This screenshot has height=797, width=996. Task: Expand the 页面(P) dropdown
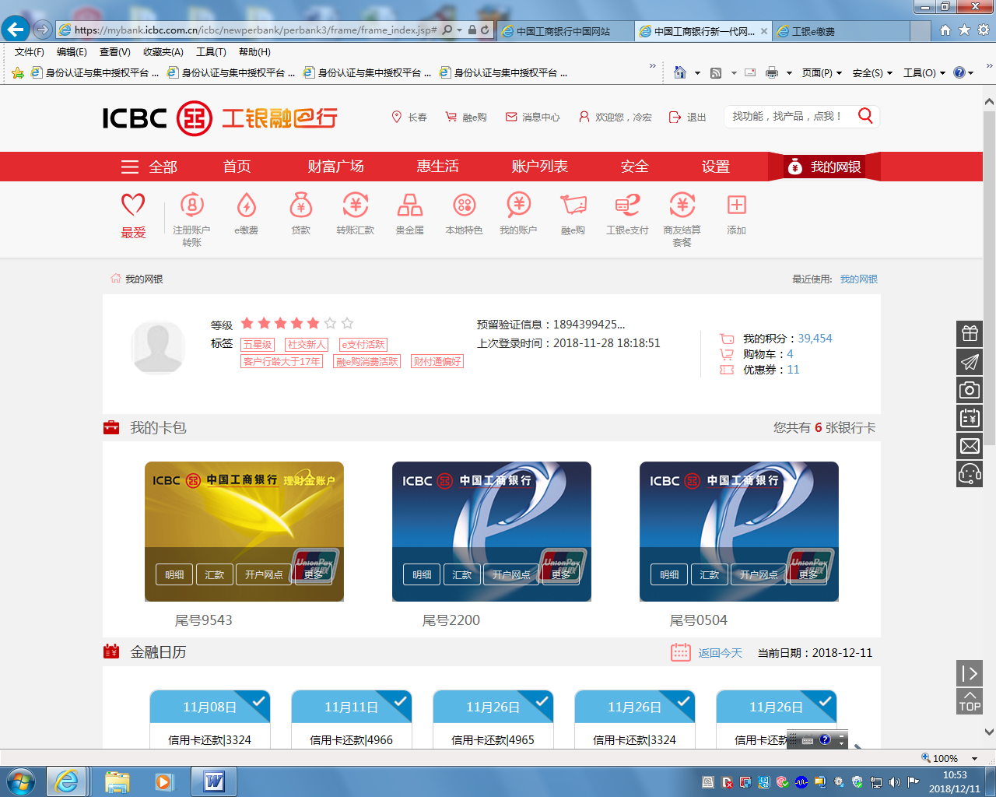click(822, 72)
